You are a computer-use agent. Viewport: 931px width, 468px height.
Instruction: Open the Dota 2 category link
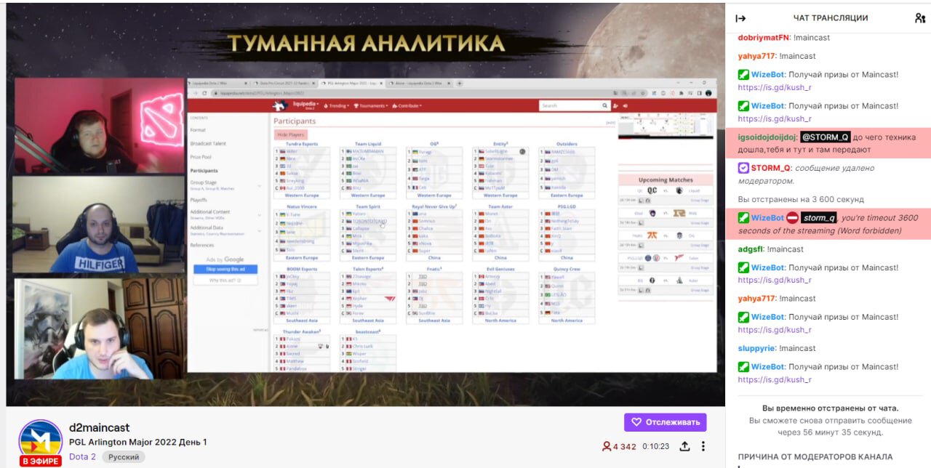[x=82, y=457]
